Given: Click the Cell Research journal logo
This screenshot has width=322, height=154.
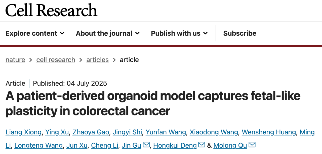Looking at the screenshot, I should point(51,10).
